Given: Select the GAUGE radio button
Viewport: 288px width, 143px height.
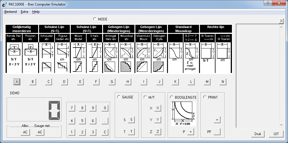Looking at the screenshot, I should tap(119, 97).
